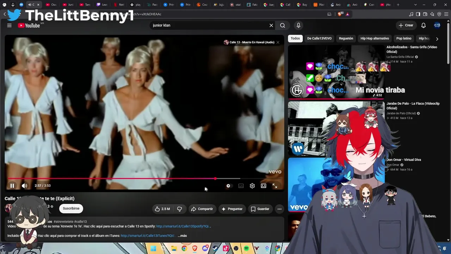The width and height of the screenshot is (451, 254).
Task: Select the Todos filter chip
Action: (295, 38)
